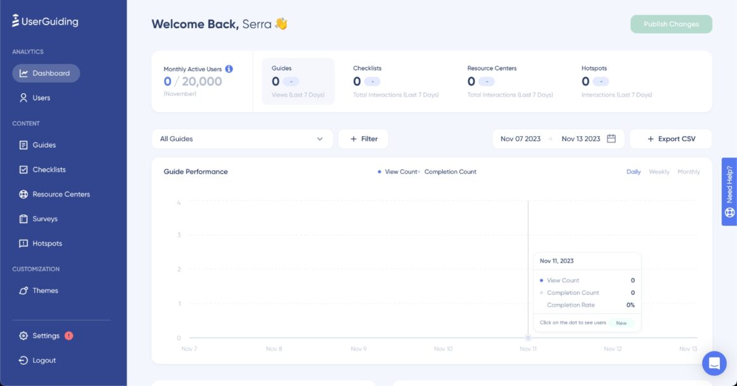Open the Dashboard from the sidebar
This screenshot has width=737, height=386.
point(46,72)
